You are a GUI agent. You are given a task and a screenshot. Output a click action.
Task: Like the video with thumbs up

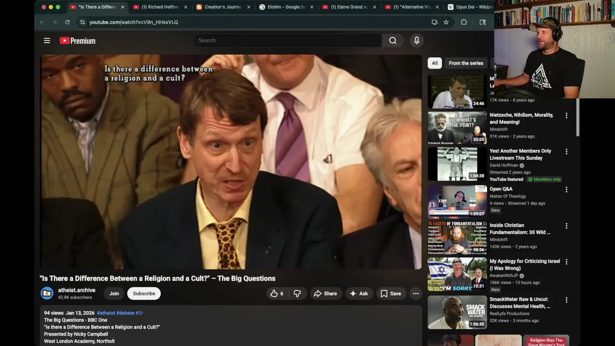point(277,294)
